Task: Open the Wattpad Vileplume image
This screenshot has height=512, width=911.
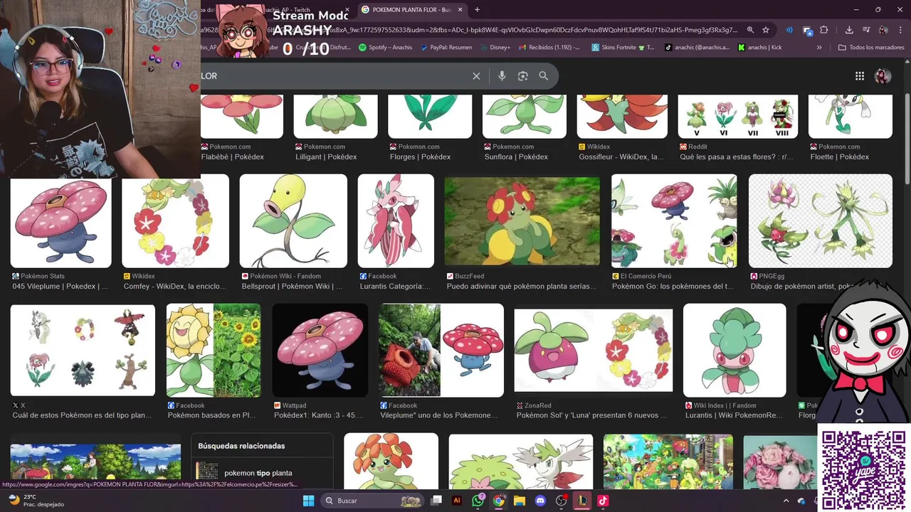Action: click(x=320, y=350)
